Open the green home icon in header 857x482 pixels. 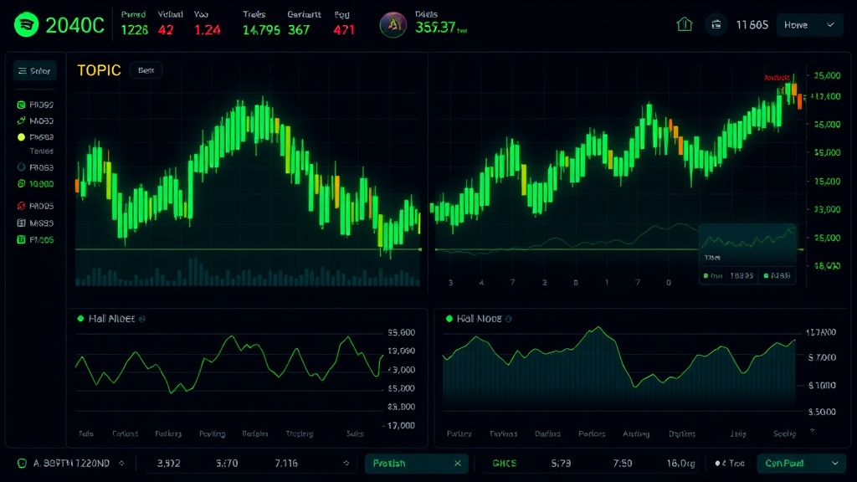coord(685,24)
